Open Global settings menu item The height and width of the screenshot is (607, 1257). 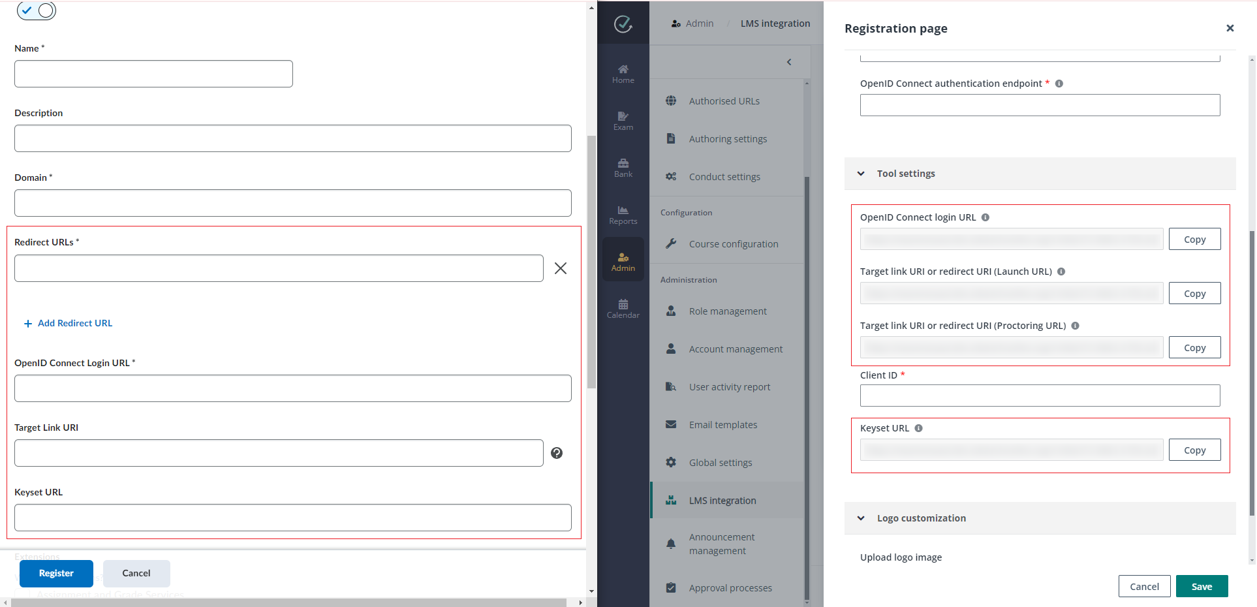727,463
